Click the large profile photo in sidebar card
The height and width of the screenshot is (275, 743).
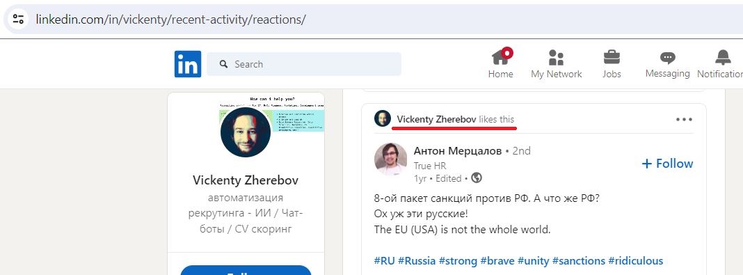pos(246,132)
